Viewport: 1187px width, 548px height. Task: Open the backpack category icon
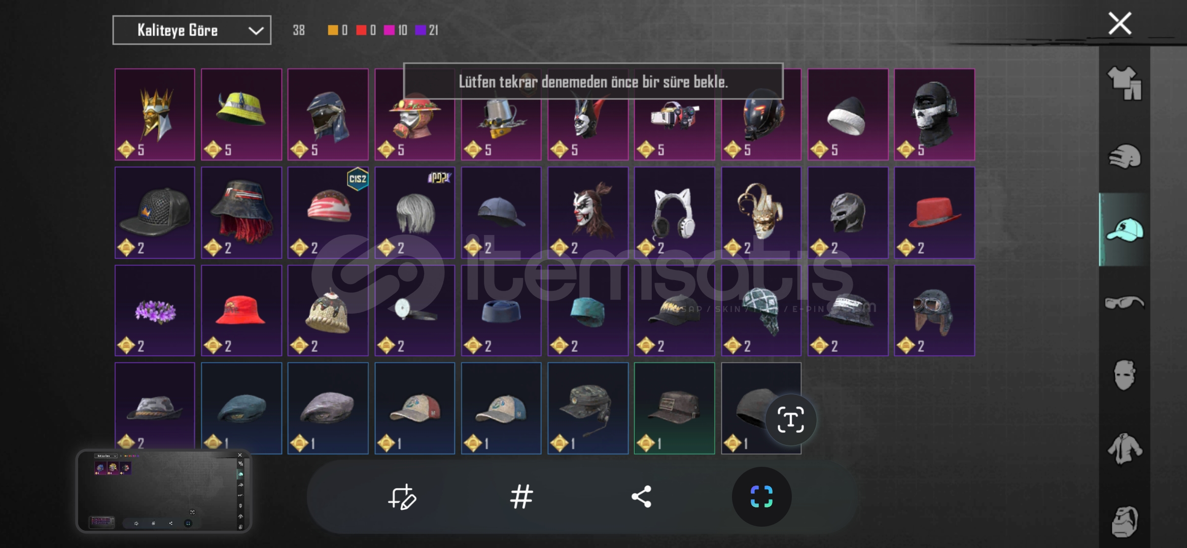1124,521
